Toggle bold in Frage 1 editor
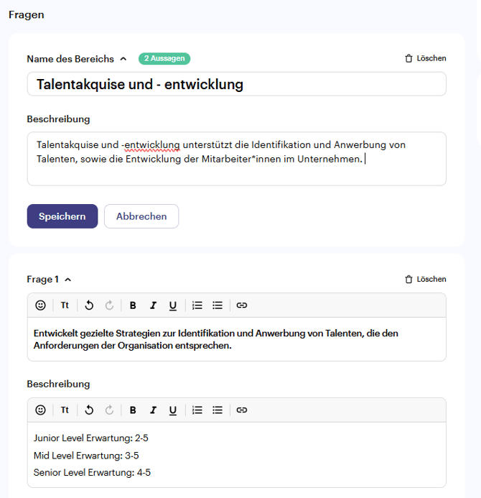 [x=133, y=305]
